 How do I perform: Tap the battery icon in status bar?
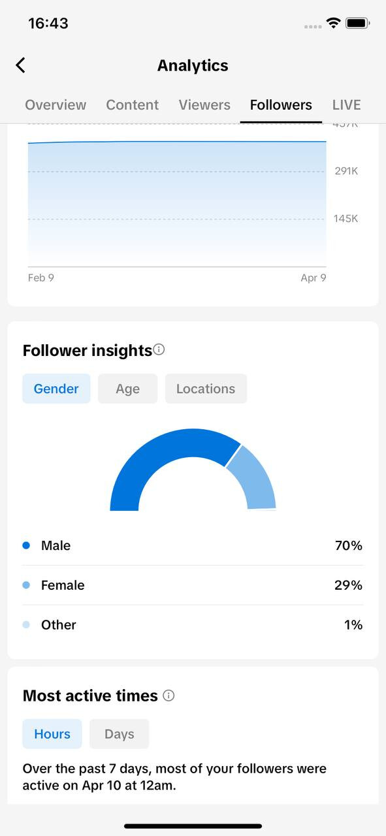click(x=359, y=24)
